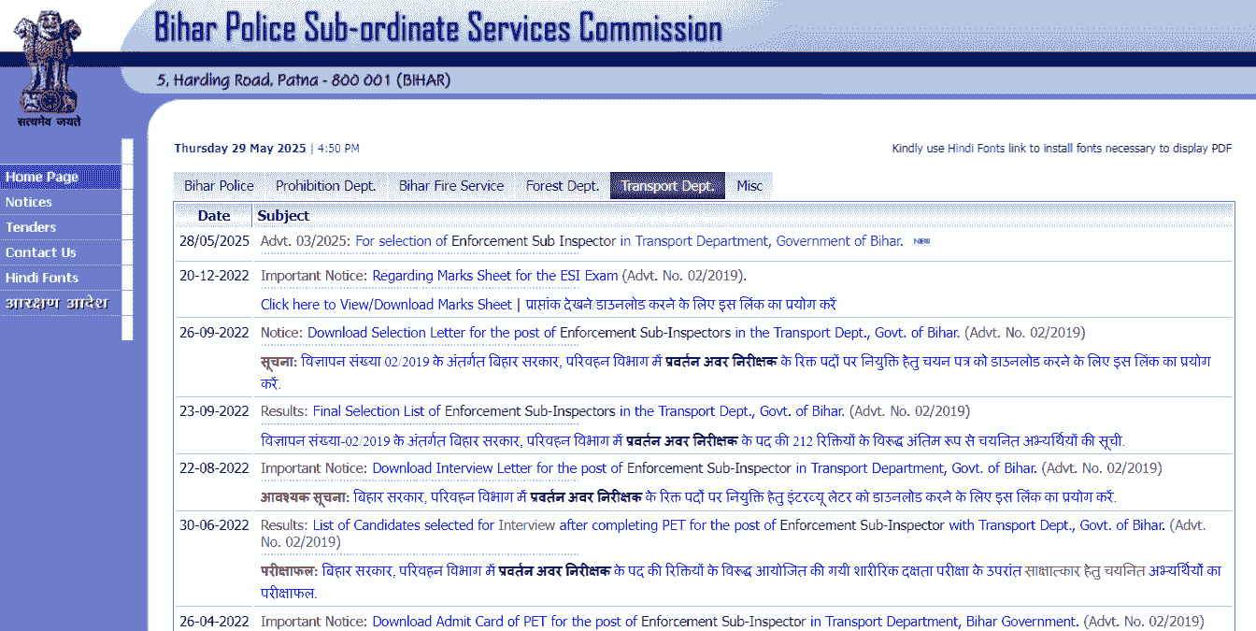Switch to the Bihar Fire Service tab
Screen dimensions: 1256x631
(x=451, y=186)
